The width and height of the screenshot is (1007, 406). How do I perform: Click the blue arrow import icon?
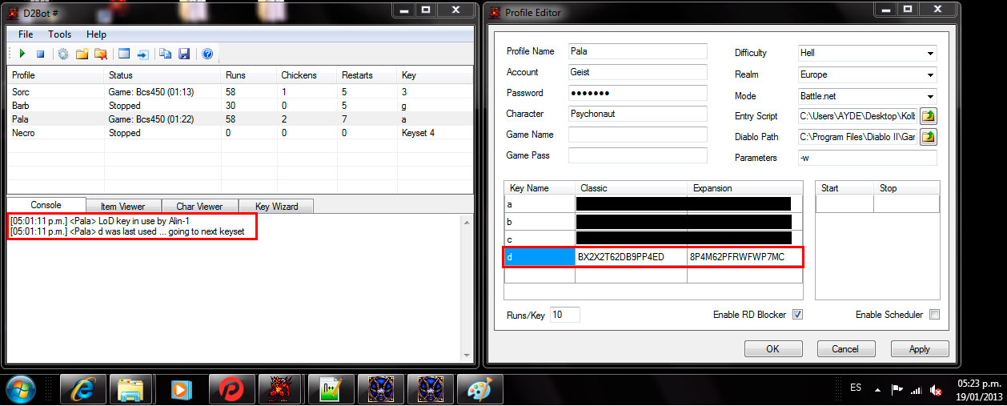142,54
